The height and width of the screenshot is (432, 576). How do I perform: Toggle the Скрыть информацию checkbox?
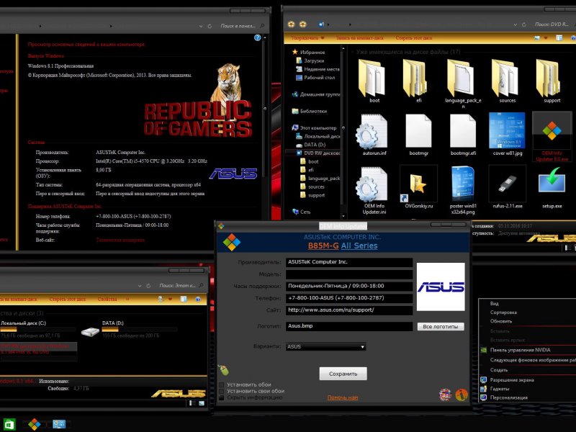click(x=221, y=397)
